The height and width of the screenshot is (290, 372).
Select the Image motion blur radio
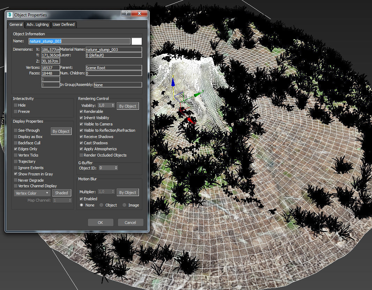click(x=124, y=205)
